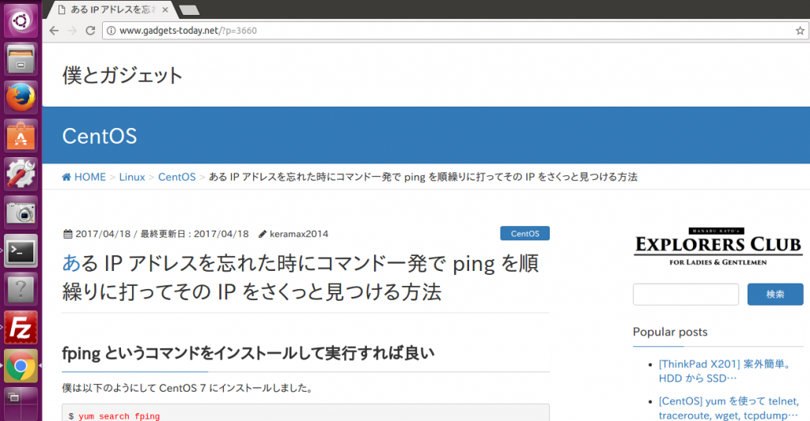Open the workspace switcher icon
Viewport: 810px width, 421px height.
pos(21,404)
